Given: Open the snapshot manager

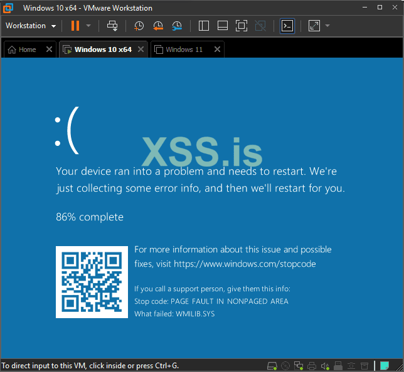Looking at the screenshot, I should click(x=178, y=26).
